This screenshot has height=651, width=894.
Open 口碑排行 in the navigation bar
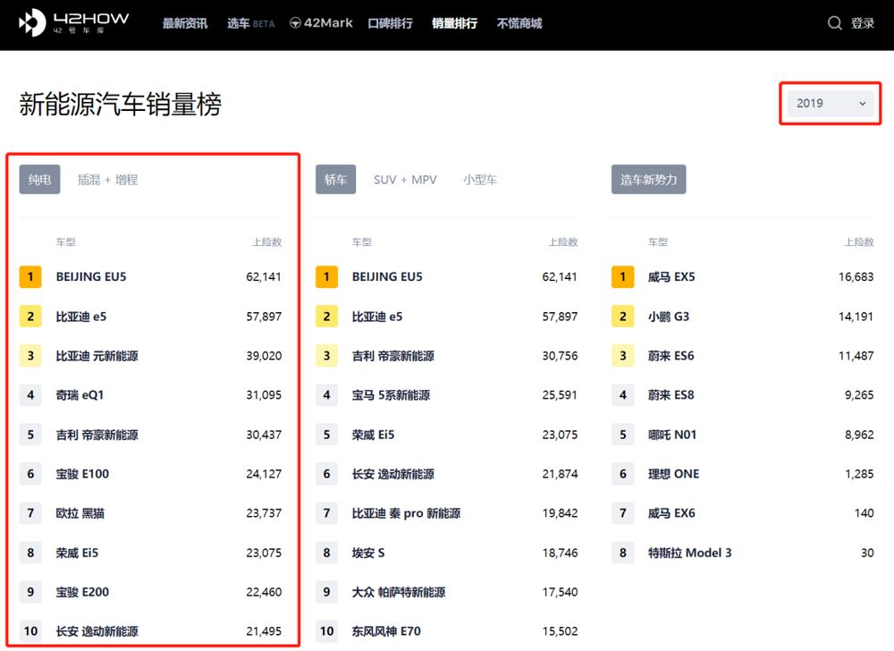390,23
